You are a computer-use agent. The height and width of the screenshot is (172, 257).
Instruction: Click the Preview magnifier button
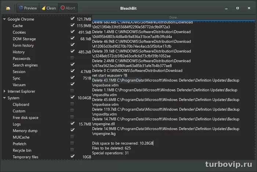tap(28, 8)
